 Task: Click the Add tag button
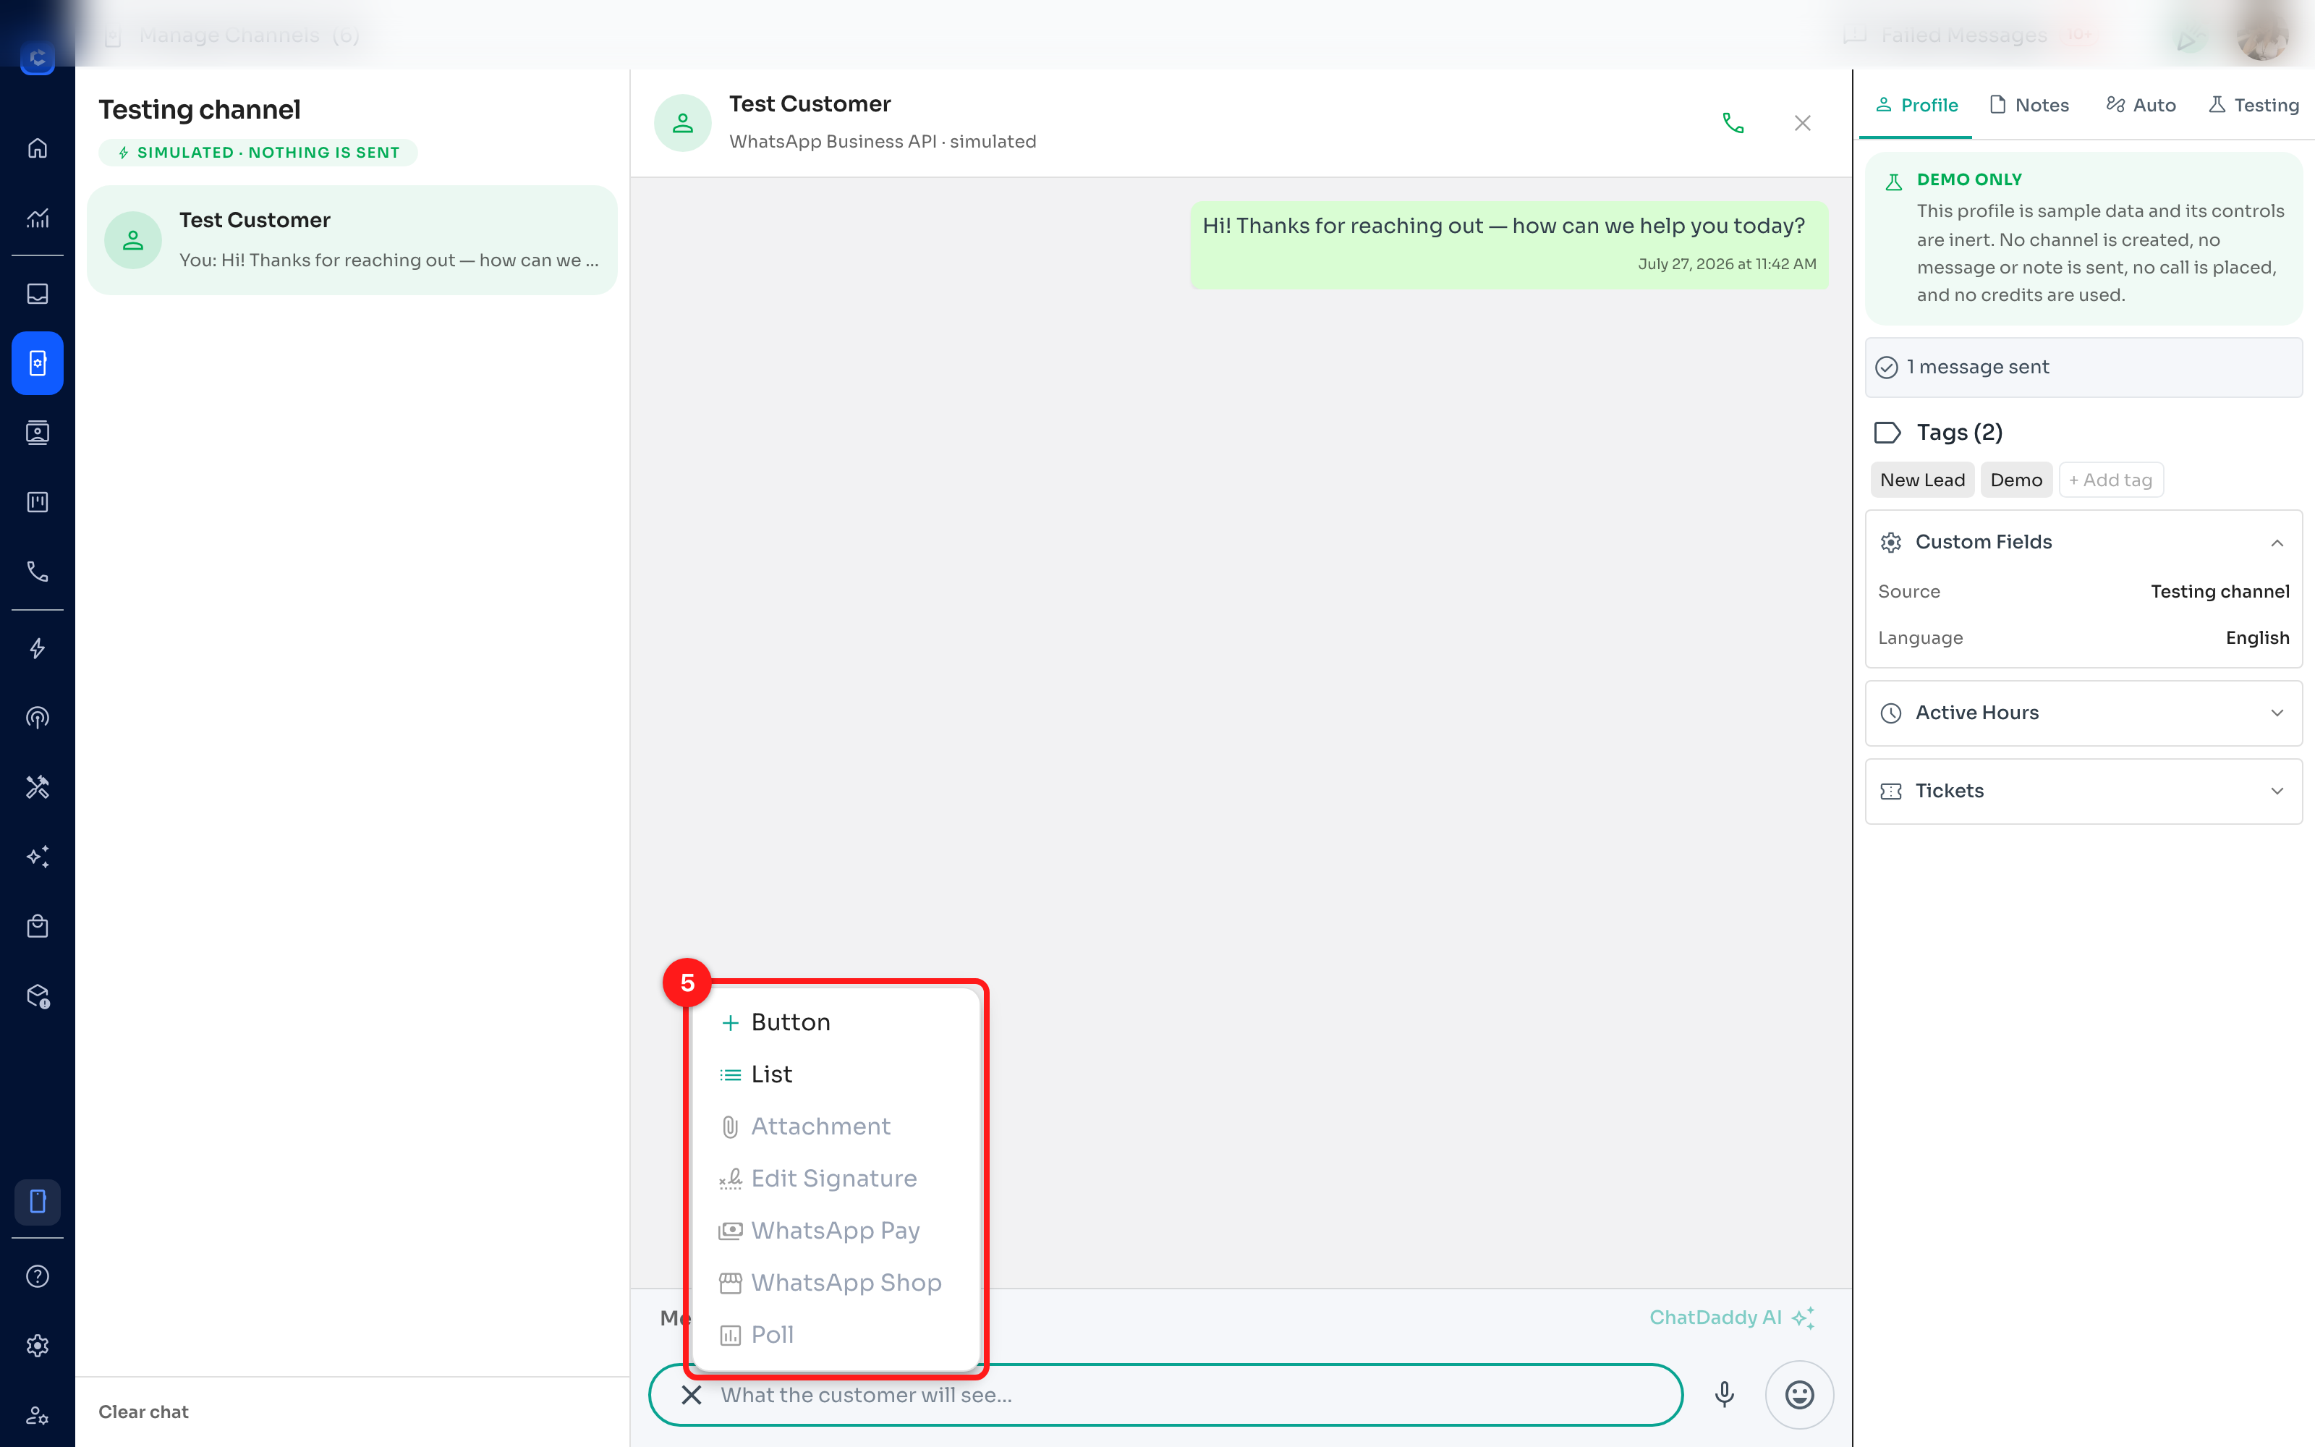tap(2110, 480)
